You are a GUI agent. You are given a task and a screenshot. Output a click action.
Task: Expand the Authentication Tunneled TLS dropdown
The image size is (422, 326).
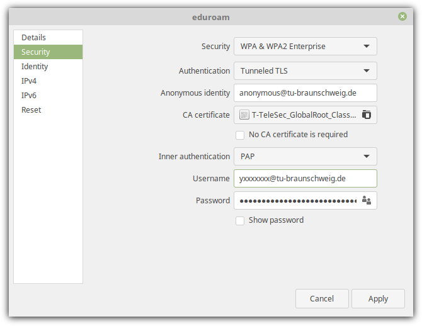[305, 71]
